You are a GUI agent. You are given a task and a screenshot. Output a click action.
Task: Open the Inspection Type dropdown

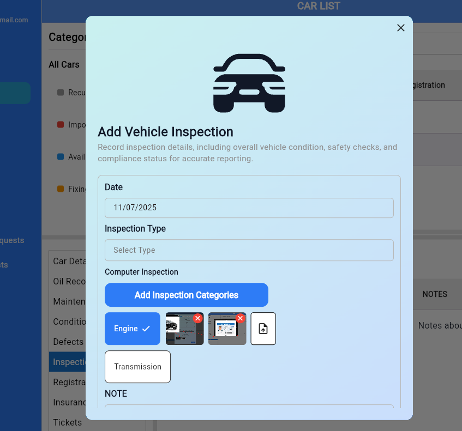pyautogui.click(x=249, y=250)
